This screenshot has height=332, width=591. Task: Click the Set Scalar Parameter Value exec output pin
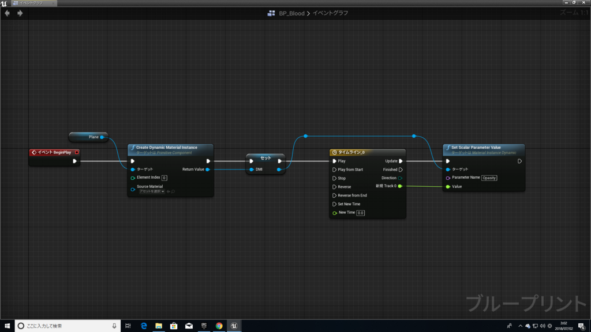pos(519,161)
